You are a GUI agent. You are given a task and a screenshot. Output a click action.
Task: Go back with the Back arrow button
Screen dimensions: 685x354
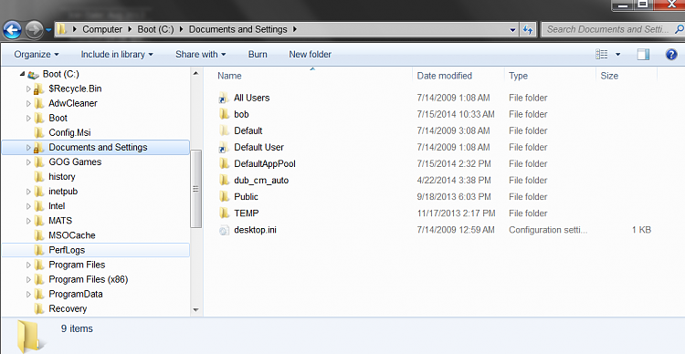pos(12,30)
